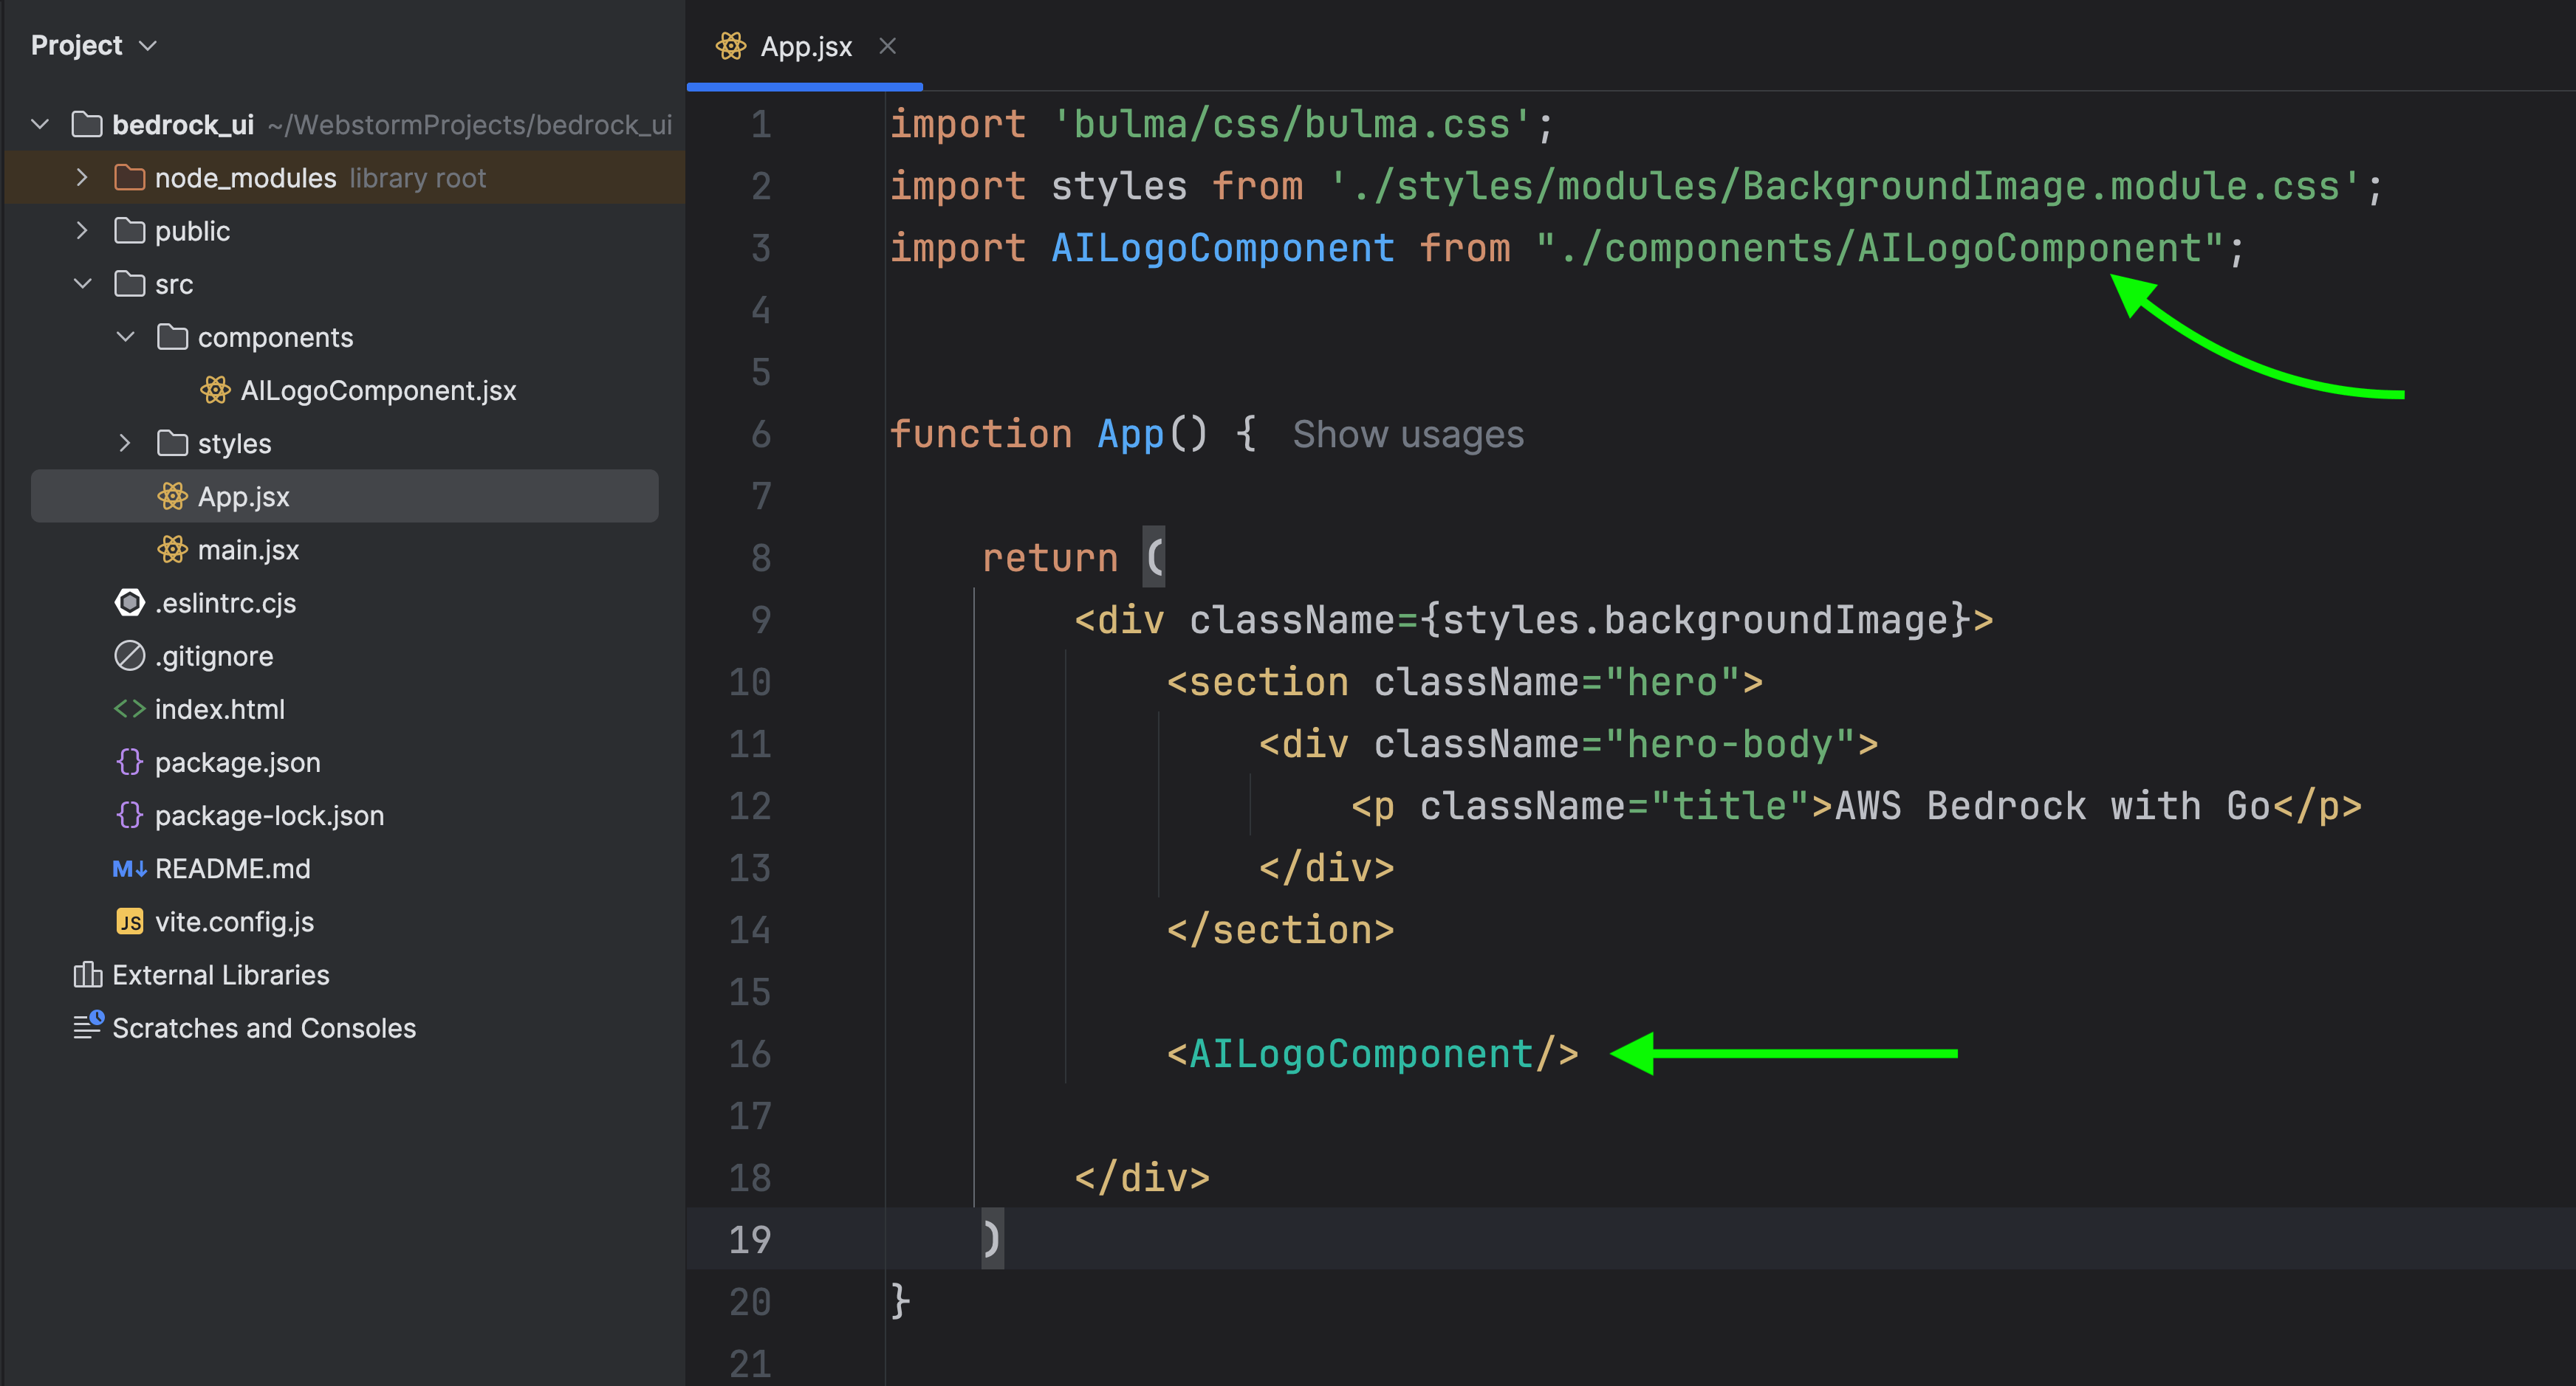This screenshot has height=1386, width=2576.
Task: Click the .gitignore file icon
Action: click(x=130, y=655)
